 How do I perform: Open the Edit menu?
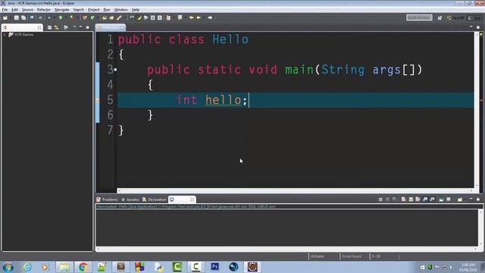coord(14,10)
